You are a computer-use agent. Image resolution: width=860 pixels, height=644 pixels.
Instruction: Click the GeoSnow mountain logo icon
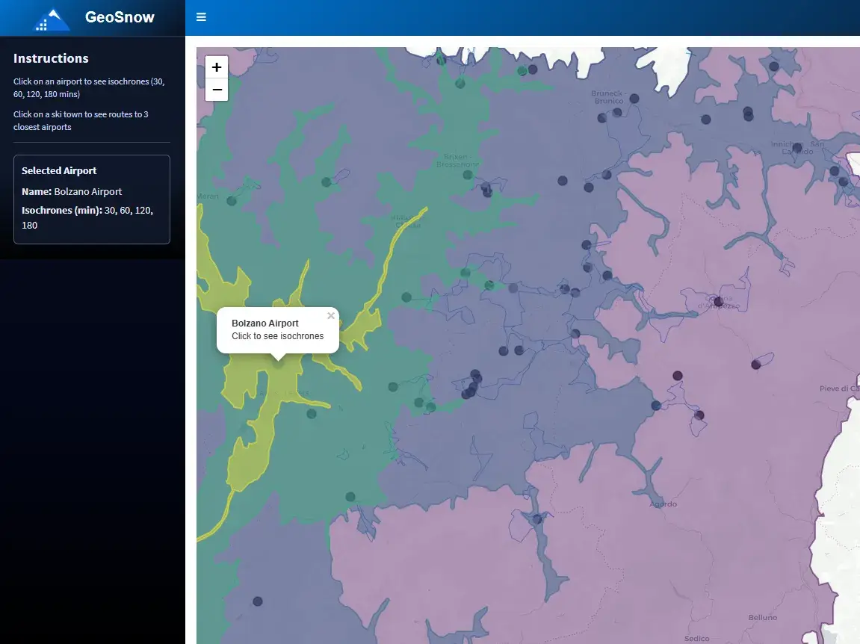(52, 19)
